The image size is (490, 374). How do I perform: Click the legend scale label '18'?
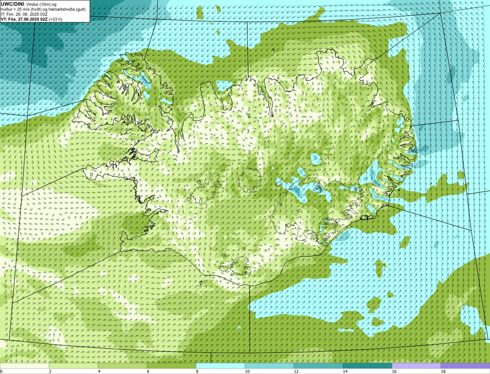[x=443, y=371]
